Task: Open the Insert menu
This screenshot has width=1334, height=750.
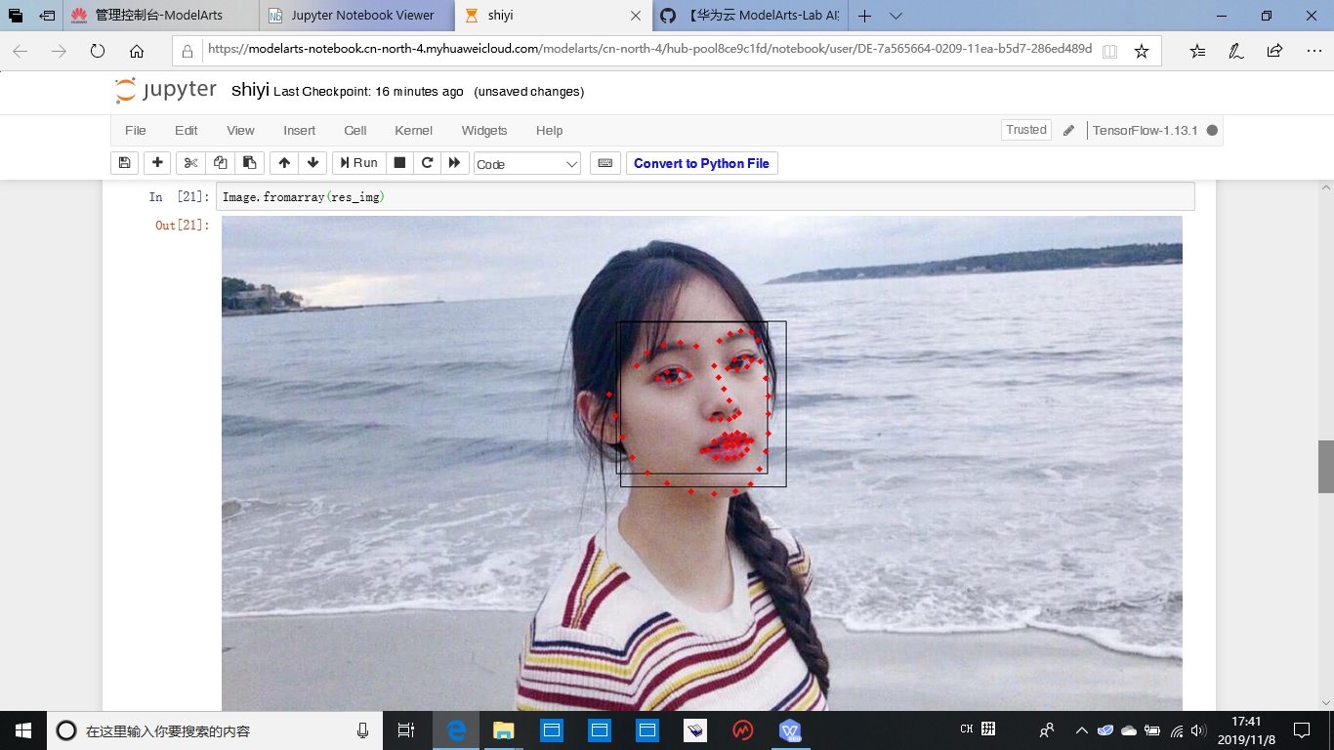Action: click(x=299, y=130)
